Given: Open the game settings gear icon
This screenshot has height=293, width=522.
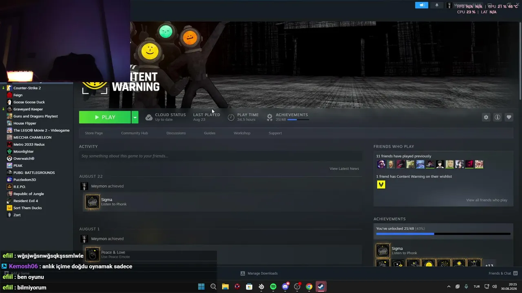Looking at the screenshot, I should coord(486,117).
